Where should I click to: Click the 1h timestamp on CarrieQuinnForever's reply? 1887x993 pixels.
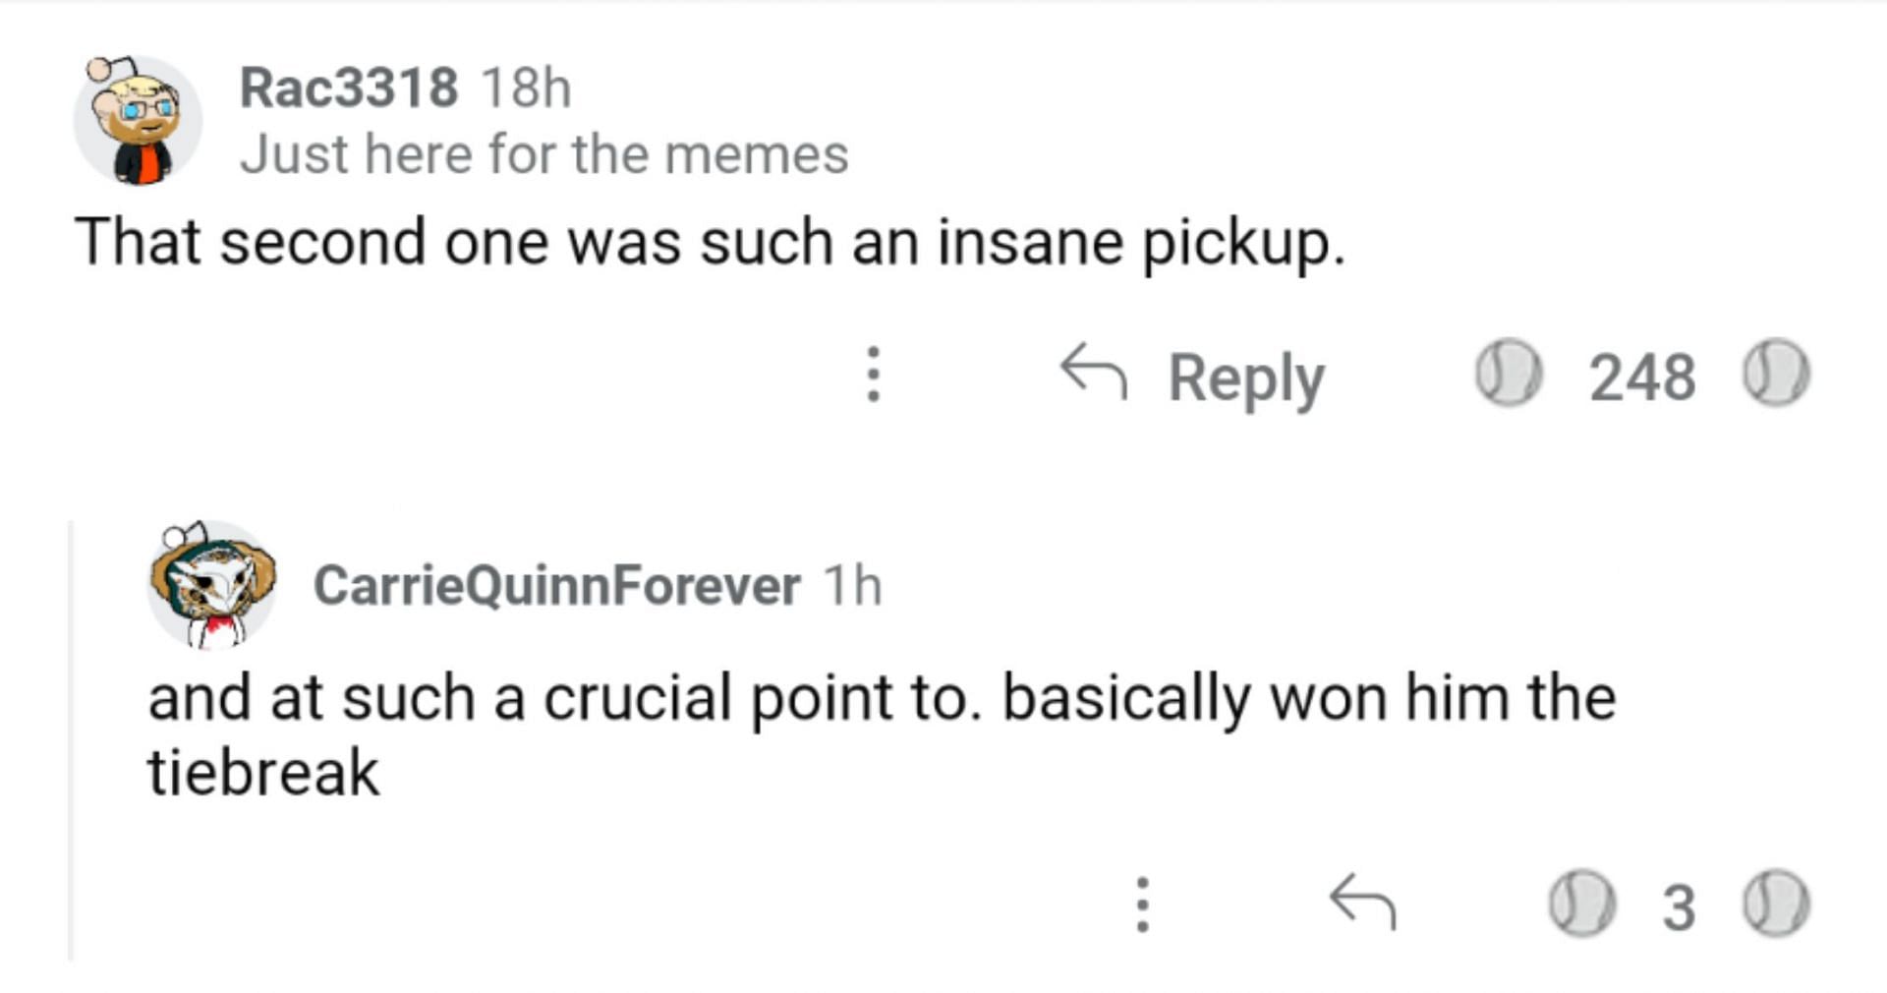(852, 586)
